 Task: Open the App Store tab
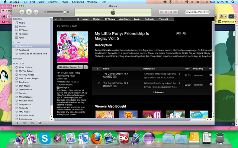pyautogui.click(x=125, y=19)
